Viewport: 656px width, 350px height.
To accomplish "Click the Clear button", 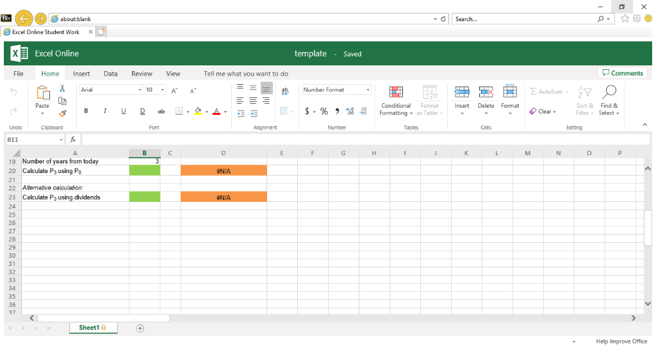I will [543, 112].
